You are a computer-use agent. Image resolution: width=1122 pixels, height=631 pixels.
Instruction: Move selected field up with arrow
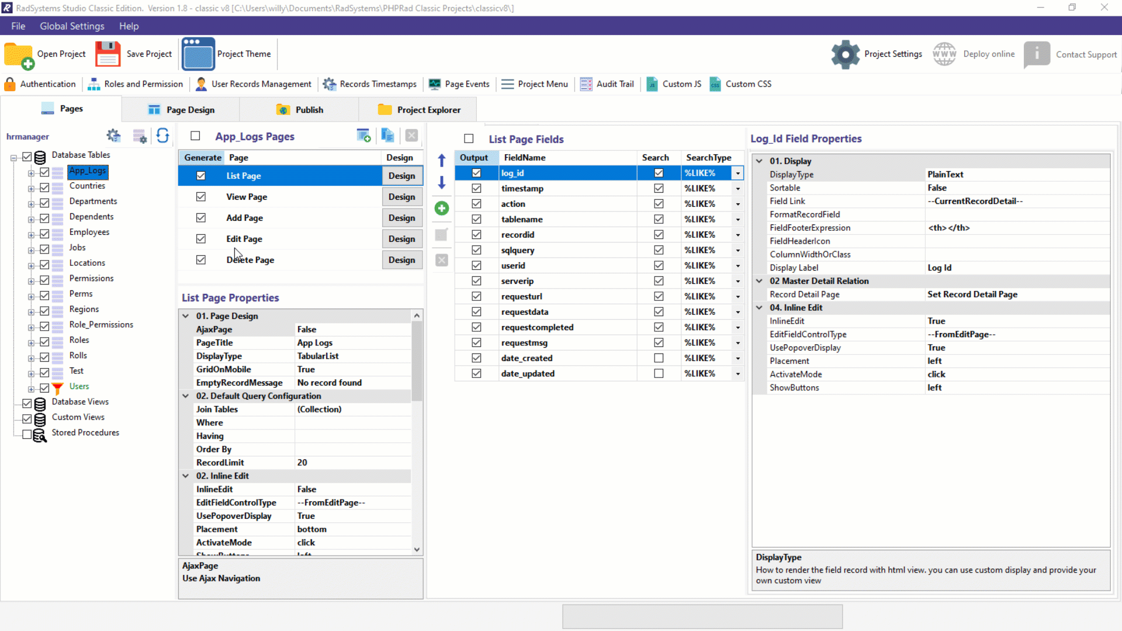point(442,160)
